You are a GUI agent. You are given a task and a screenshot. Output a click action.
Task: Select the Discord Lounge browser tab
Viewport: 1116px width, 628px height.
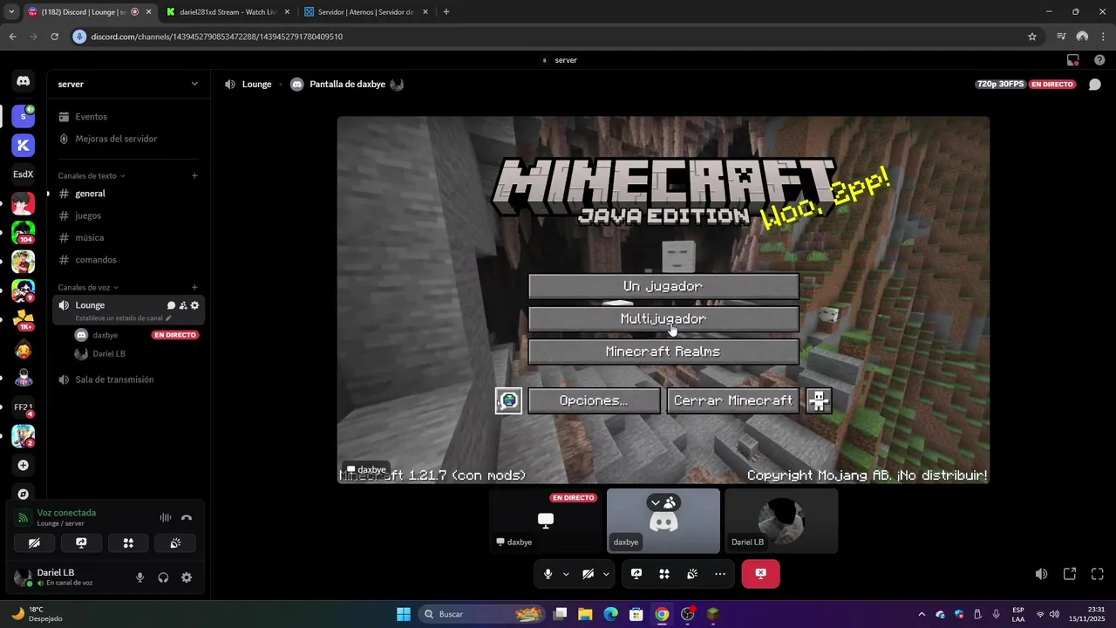(x=87, y=12)
